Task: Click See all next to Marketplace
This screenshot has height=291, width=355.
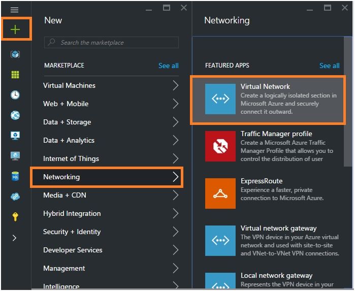Action: pyautogui.click(x=168, y=66)
